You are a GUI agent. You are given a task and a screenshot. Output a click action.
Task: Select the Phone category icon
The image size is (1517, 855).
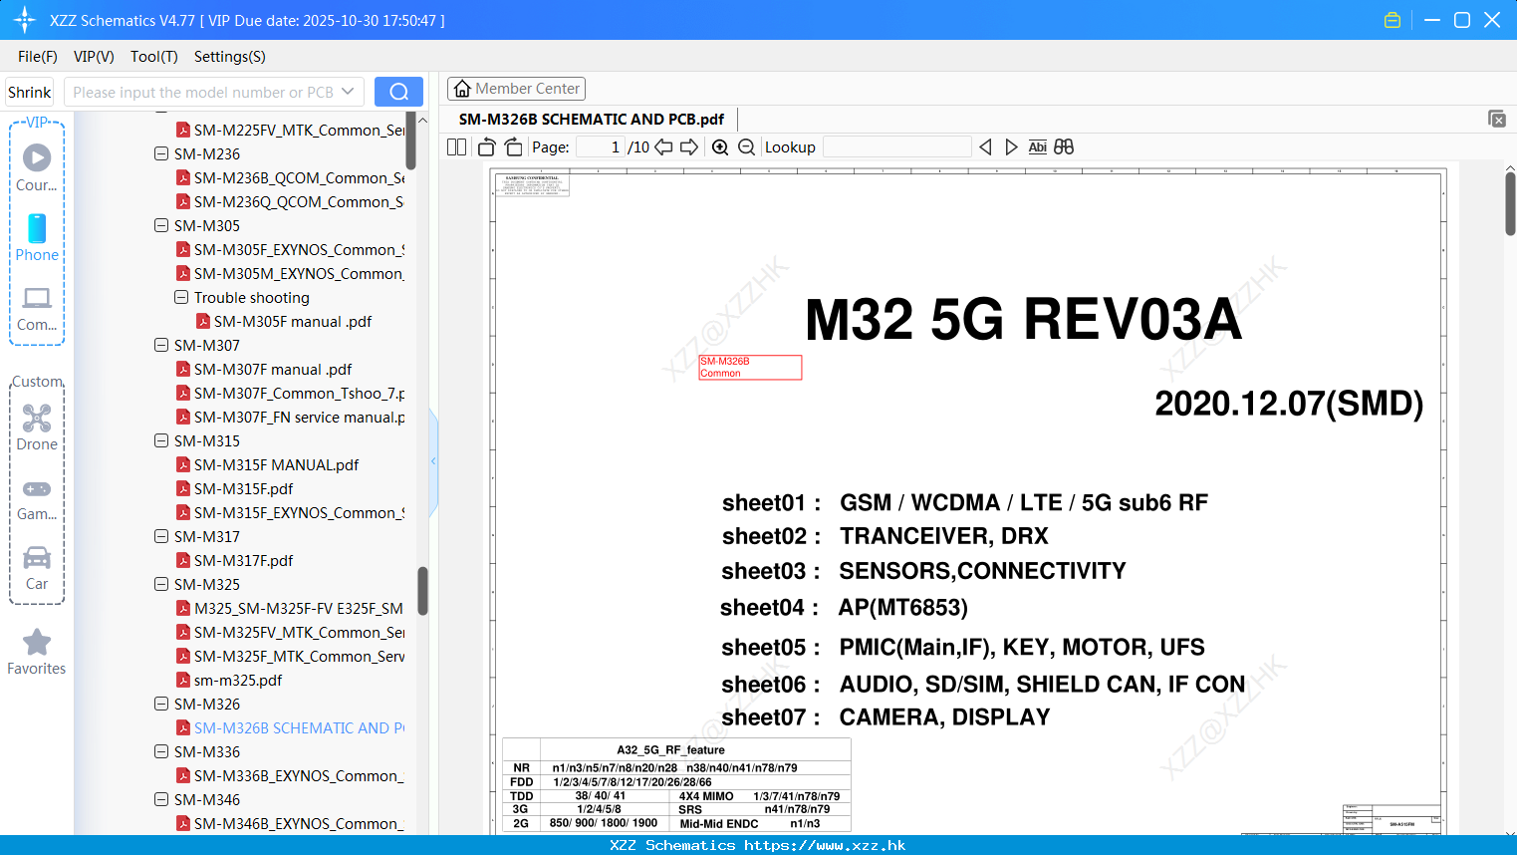pyautogui.click(x=37, y=237)
